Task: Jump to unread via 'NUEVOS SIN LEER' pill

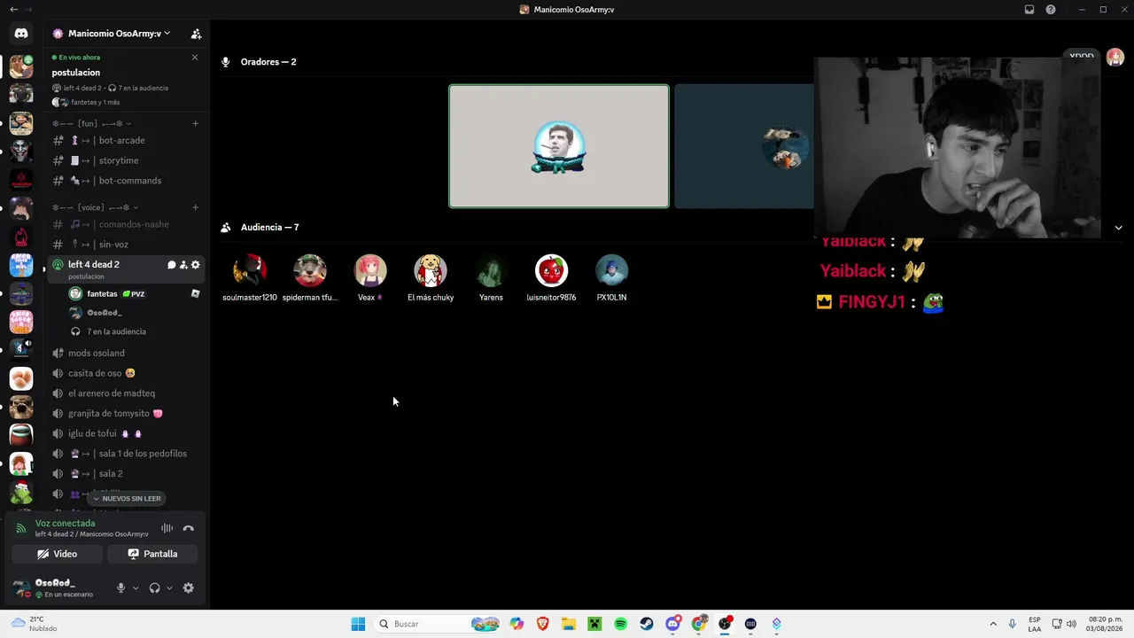Action: click(127, 499)
